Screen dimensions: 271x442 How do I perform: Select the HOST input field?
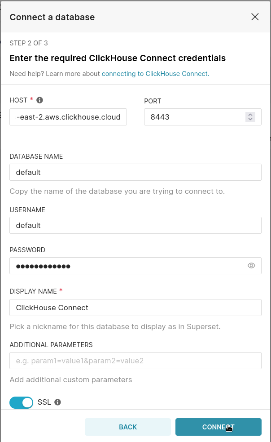[68, 117]
